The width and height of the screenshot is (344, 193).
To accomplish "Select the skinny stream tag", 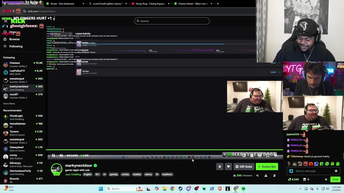I will tap(148, 175).
